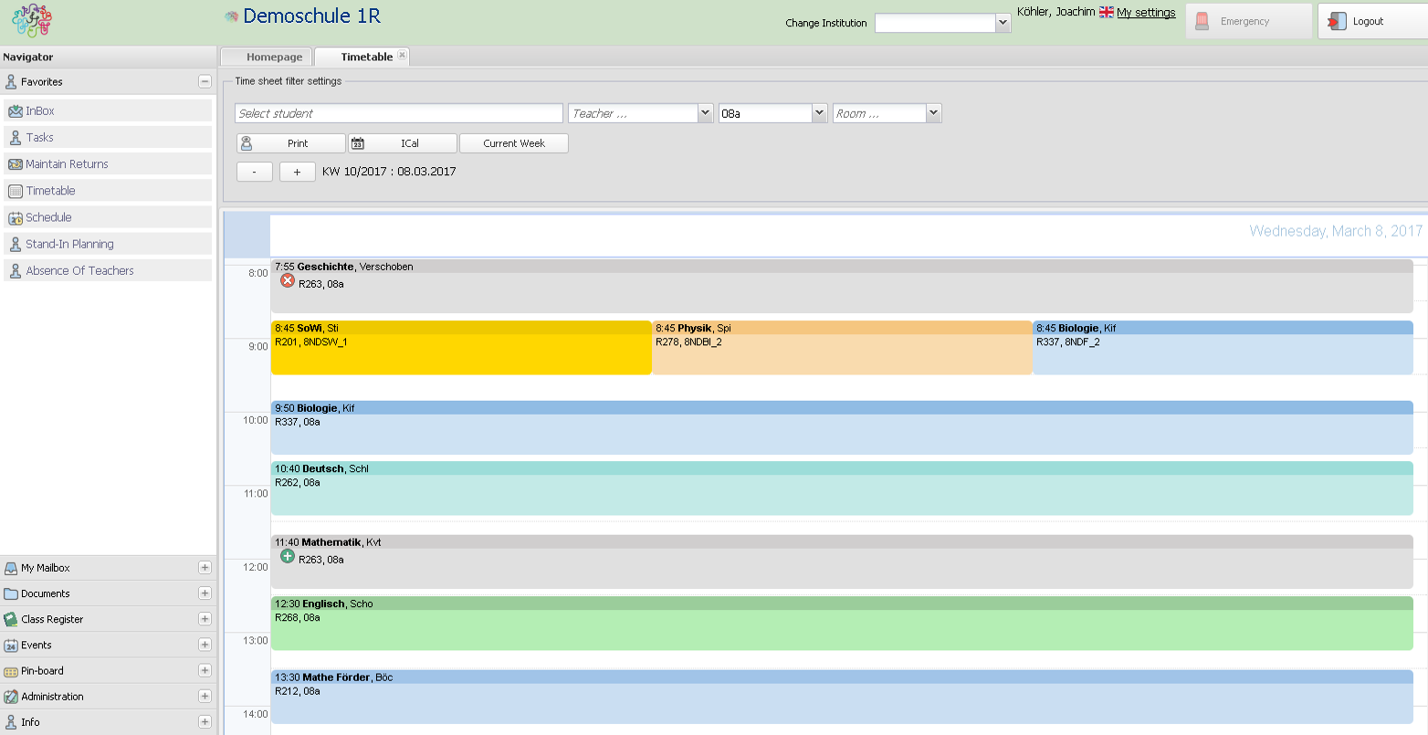Expand the My Mailbox section
This screenshot has height=735, width=1428.
(x=205, y=568)
